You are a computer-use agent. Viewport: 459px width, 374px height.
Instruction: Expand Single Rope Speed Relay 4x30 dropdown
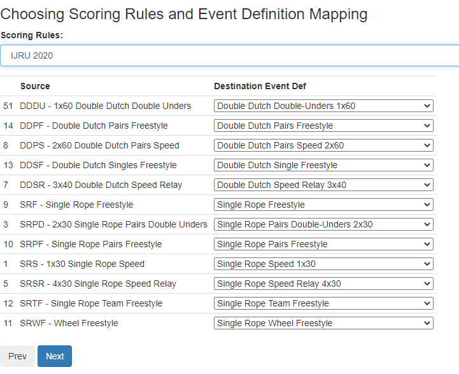[x=323, y=284]
